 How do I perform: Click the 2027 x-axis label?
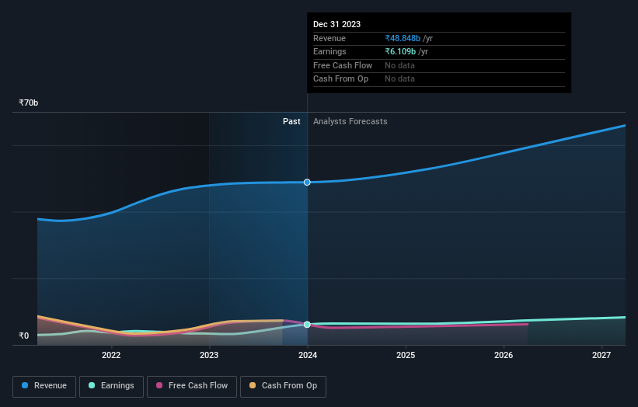pyautogui.click(x=601, y=355)
